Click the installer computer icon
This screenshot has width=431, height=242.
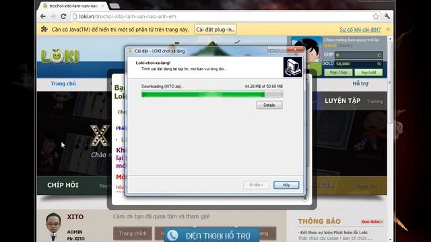[x=293, y=67]
